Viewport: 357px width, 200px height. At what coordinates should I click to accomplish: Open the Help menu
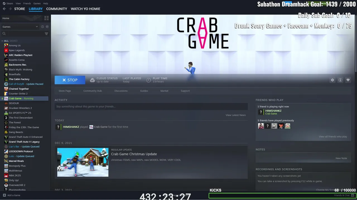pos(45,3)
